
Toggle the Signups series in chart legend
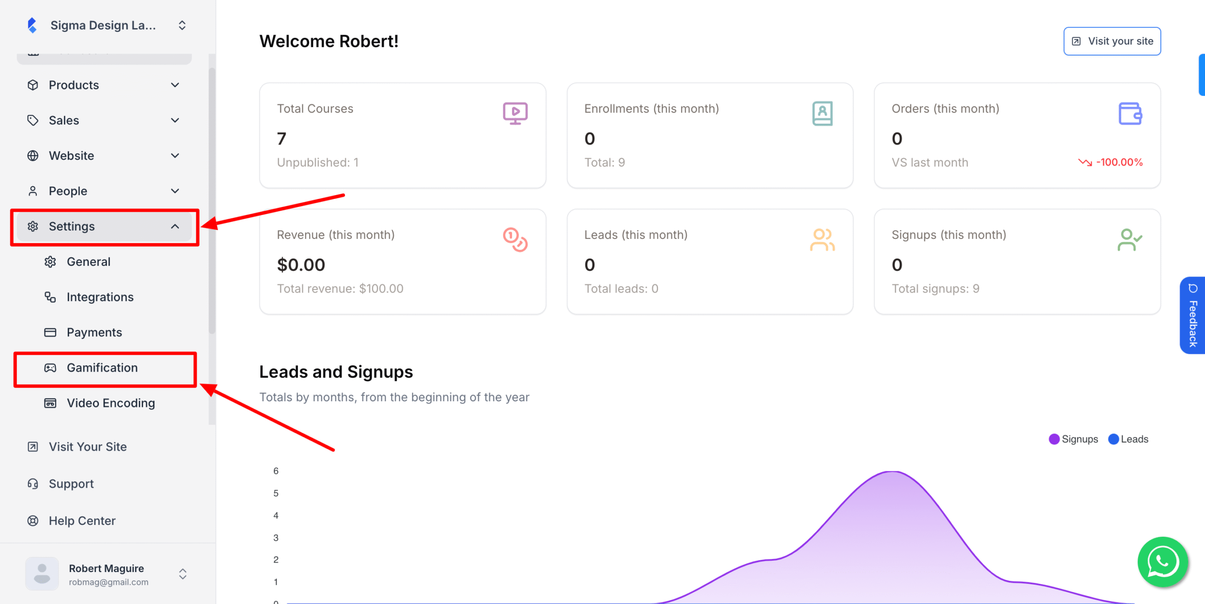(x=1073, y=439)
